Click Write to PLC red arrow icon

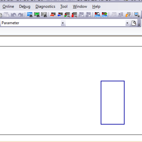point(53,15)
